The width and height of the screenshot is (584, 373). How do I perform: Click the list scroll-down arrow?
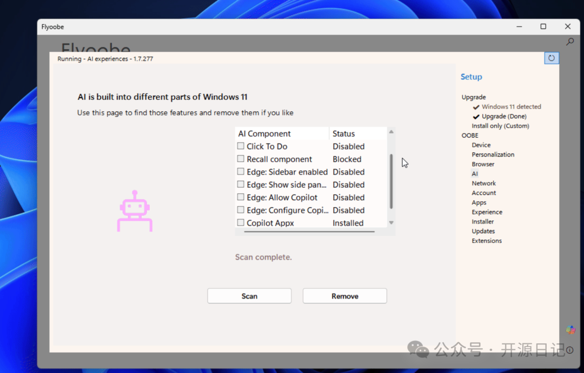[391, 222]
